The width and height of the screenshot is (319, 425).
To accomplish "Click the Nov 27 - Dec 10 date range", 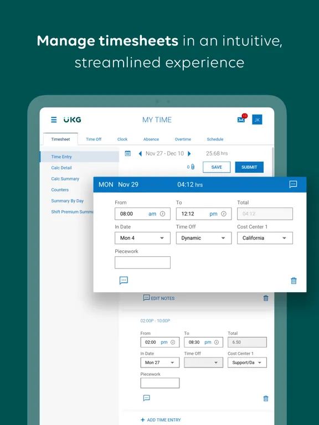I will [x=164, y=153].
